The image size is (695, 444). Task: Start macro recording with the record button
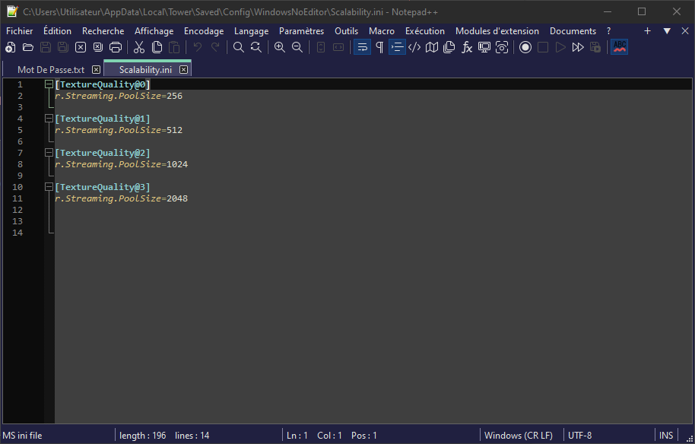(x=525, y=47)
